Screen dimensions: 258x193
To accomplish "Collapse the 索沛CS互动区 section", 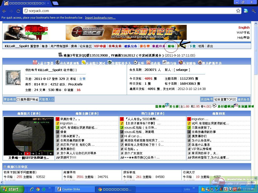I will (x=5, y=167).
